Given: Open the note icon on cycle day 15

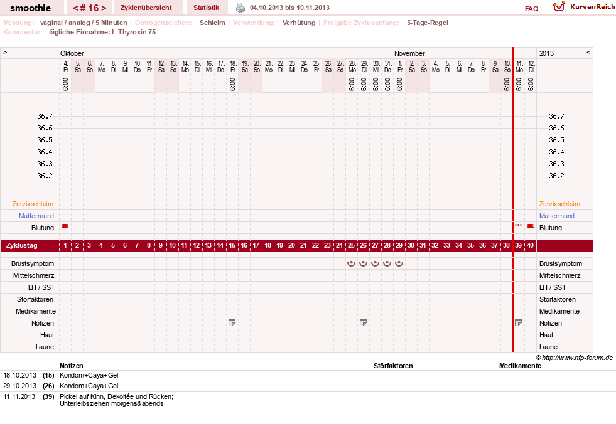Looking at the screenshot, I should click(x=232, y=323).
